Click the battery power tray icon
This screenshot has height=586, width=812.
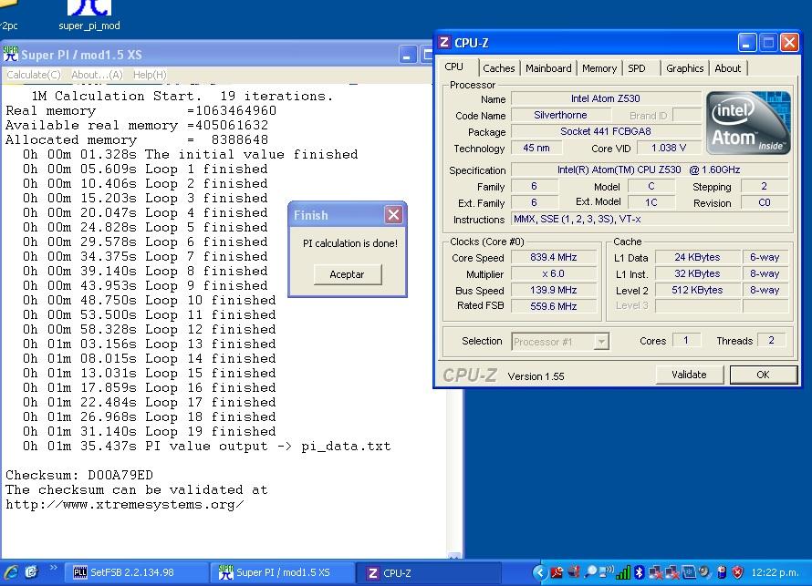coord(722,572)
